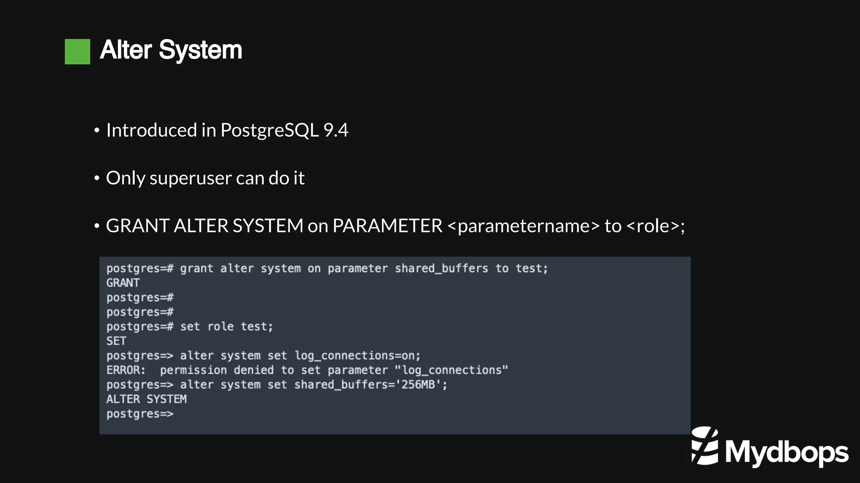The width and height of the screenshot is (860, 483).
Task: Click the last empty postgres=> prompt
Action: tap(140, 414)
